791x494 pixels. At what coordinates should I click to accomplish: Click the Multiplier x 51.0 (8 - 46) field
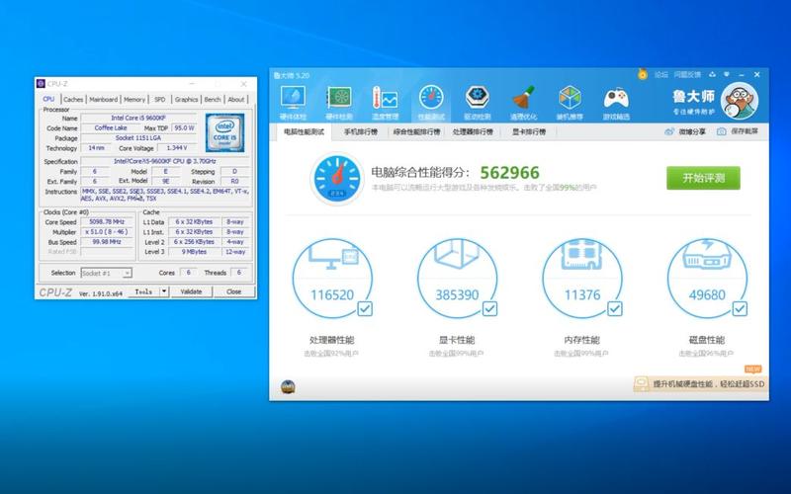tap(107, 232)
